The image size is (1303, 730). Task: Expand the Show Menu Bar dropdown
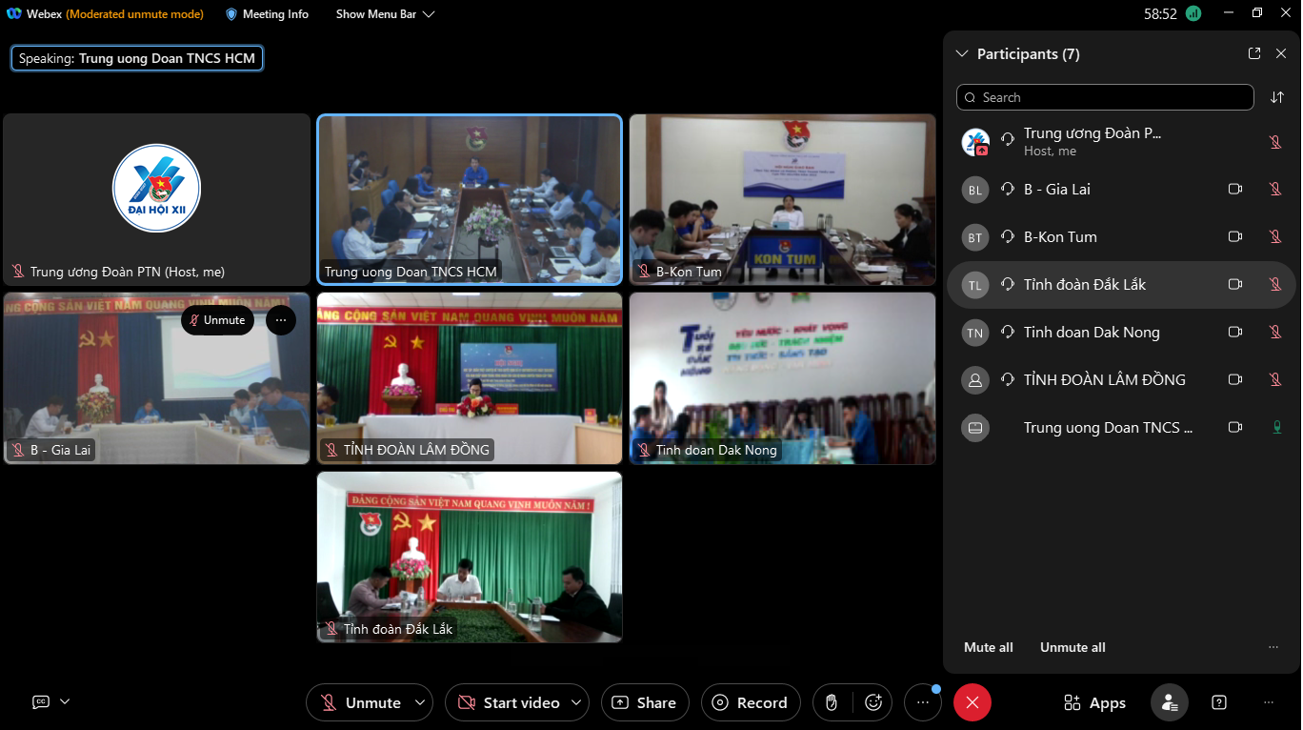tap(385, 14)
